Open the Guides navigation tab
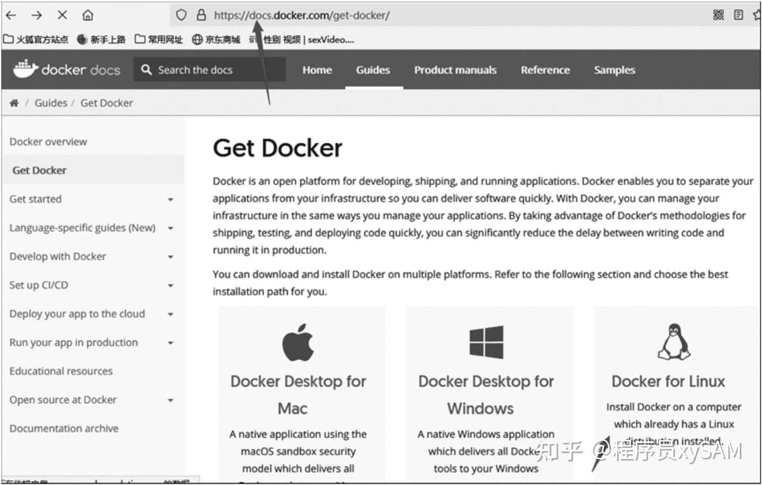This screenshot has height=485, width=762. pyautogui.click(x=373, y=70)
